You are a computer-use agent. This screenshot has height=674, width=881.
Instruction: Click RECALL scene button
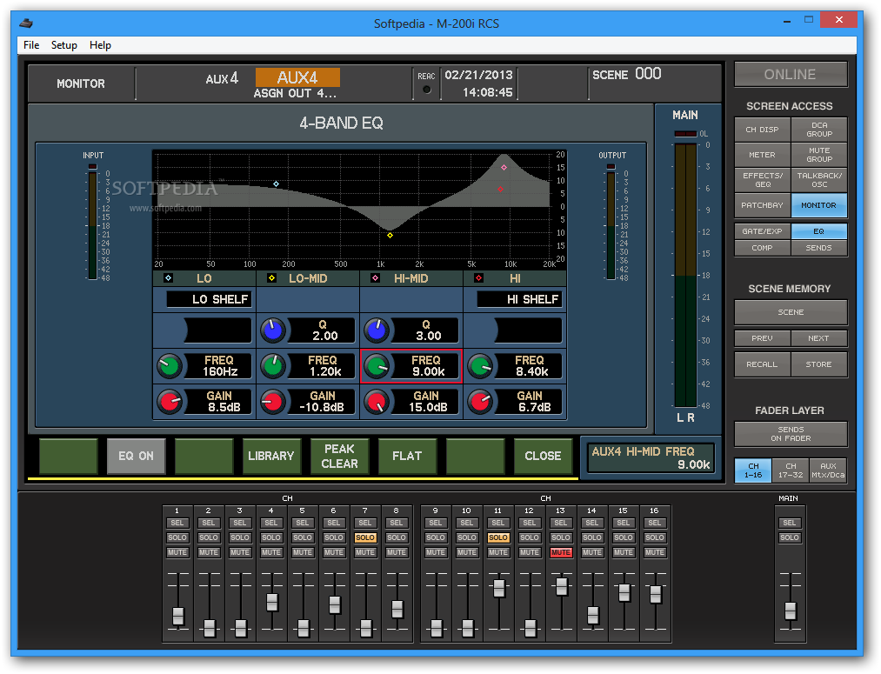tap(763, 364)
